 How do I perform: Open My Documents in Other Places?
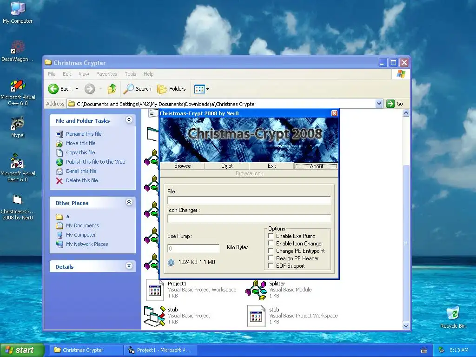point(82,225)
